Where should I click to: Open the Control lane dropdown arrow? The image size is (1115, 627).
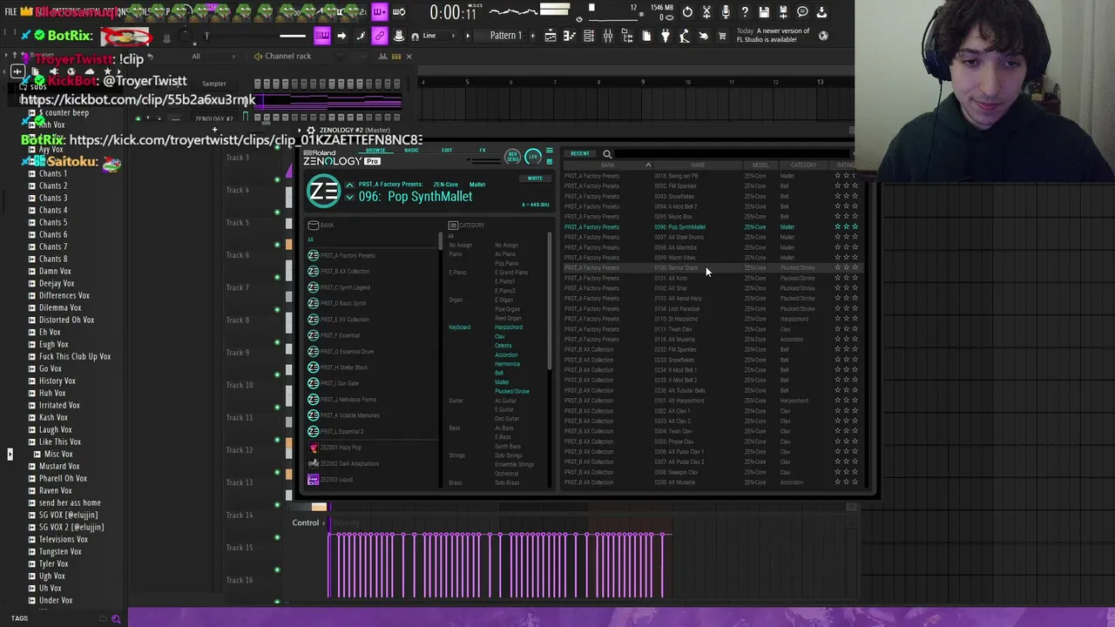tap(325, 522)
